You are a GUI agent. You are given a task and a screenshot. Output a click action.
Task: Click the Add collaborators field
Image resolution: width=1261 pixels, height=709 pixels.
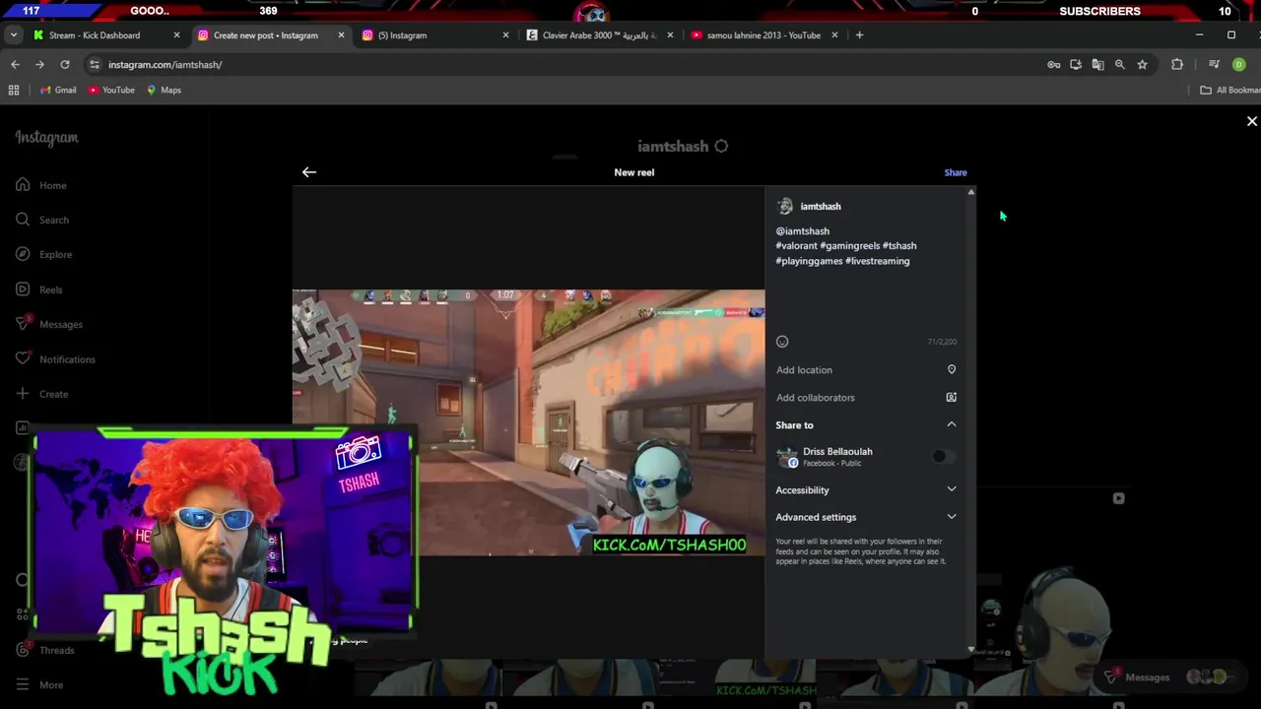(x=866, y=398)
